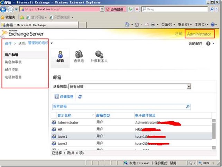Open the Favorites star button
This screenshot has width=222, height=167.
pos(8,17)
